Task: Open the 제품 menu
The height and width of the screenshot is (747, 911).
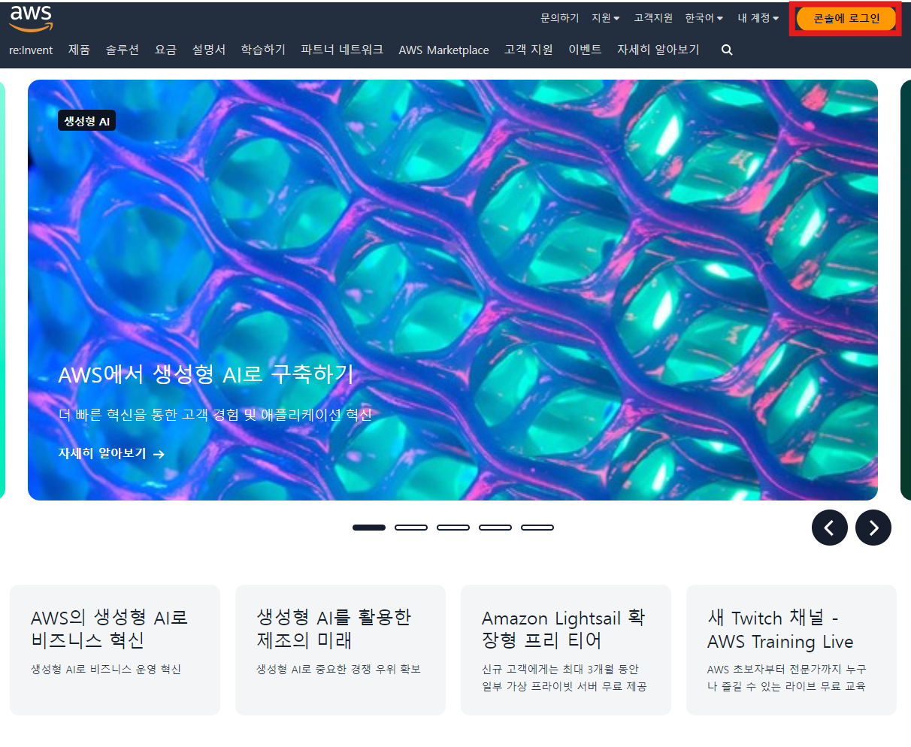Action: tap(79, 50)
